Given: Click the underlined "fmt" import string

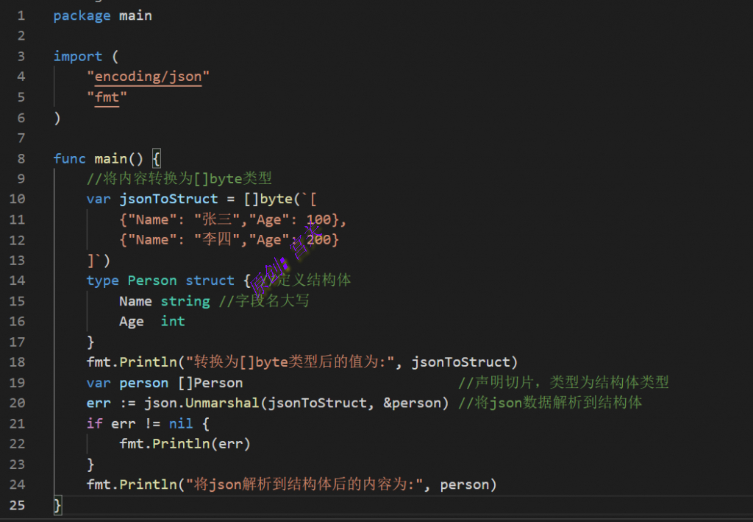Looking at the screenshot, I should [107, 97].
